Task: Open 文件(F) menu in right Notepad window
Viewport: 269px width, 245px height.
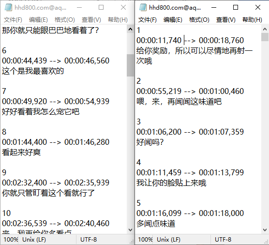Action: coord(148,20)
